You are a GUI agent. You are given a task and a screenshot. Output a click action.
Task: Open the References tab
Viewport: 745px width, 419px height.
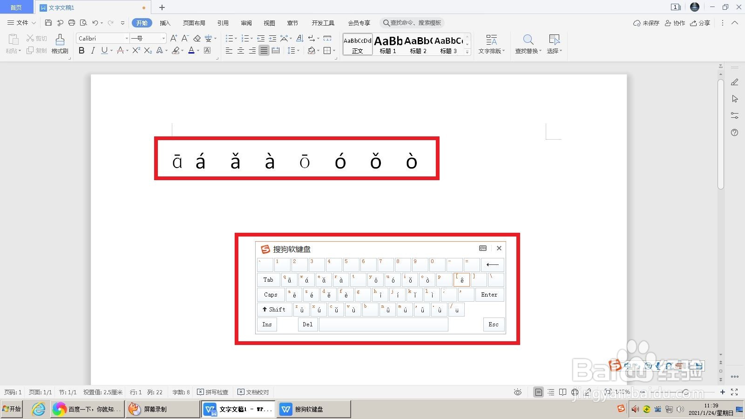coord(223,23)
